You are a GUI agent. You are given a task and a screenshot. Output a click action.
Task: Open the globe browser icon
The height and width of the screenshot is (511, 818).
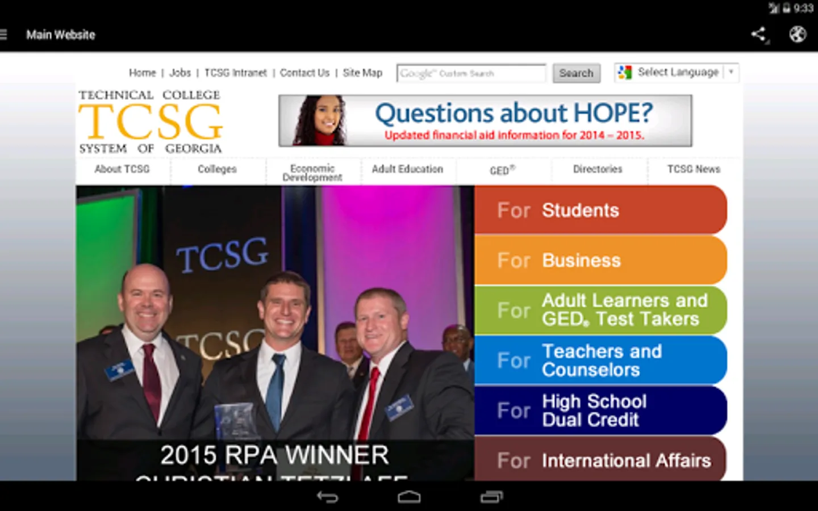[798, 35]
